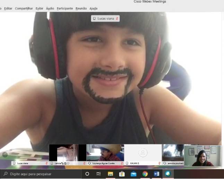Launch Microsoft Store from the taskbar
Image resolution: width=224 pixels, height=179 pixels.
(122, 174)
